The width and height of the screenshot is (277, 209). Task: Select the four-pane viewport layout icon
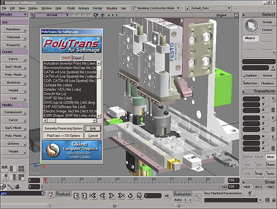(x=21, y=169)
